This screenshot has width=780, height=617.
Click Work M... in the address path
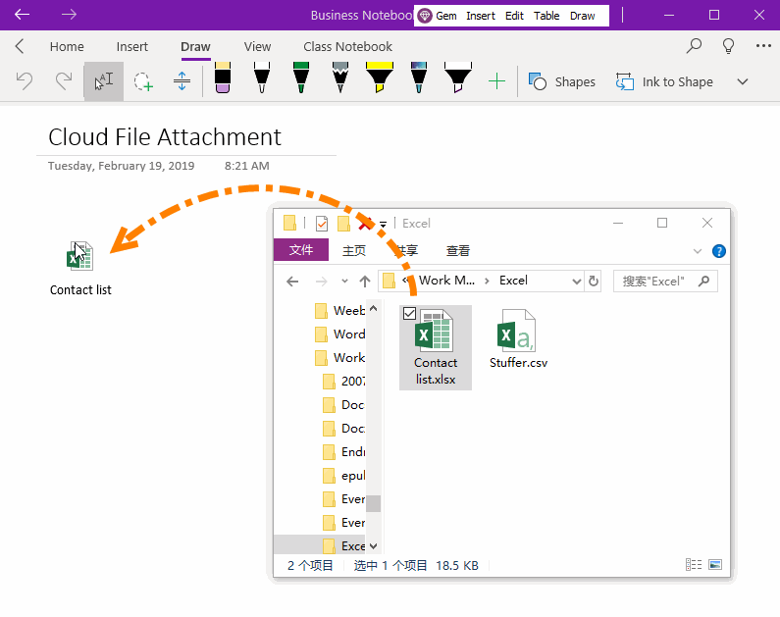click(446, 281)
